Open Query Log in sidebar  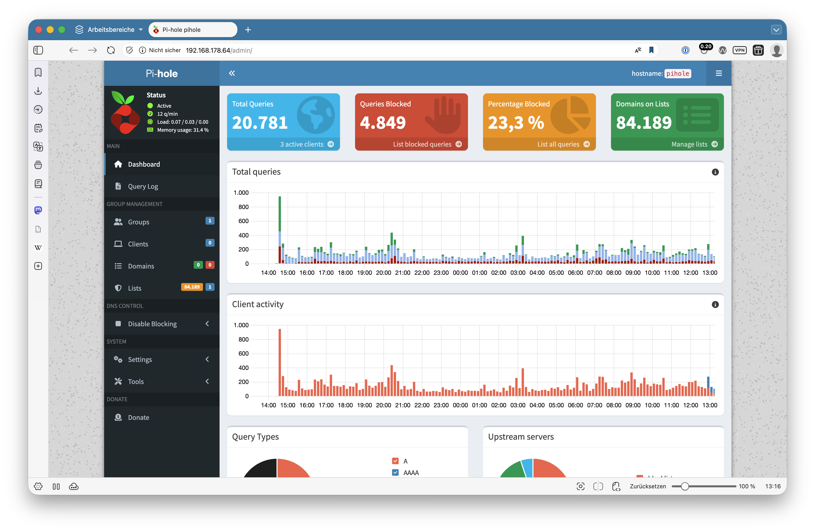pyautogui.click(x=143, y=186)
